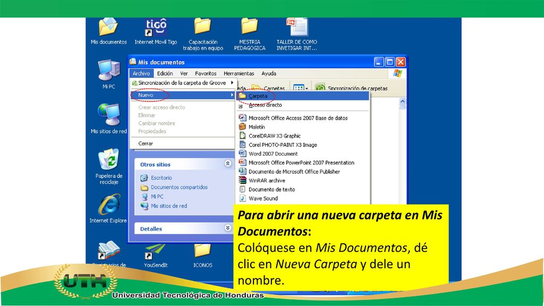Launch Internet Explorer from desktop

pos(108,208)
